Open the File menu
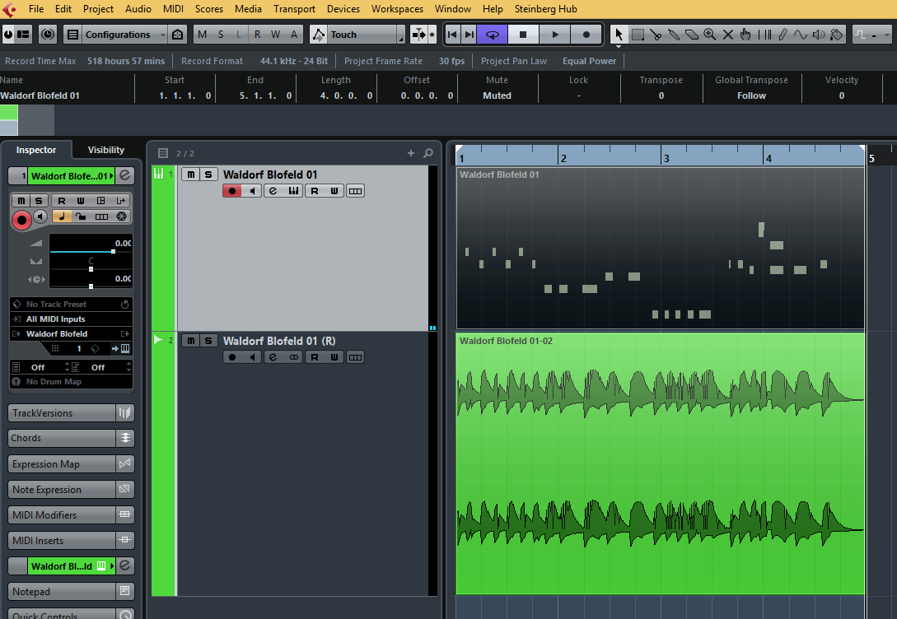 (x=36, y=8)
